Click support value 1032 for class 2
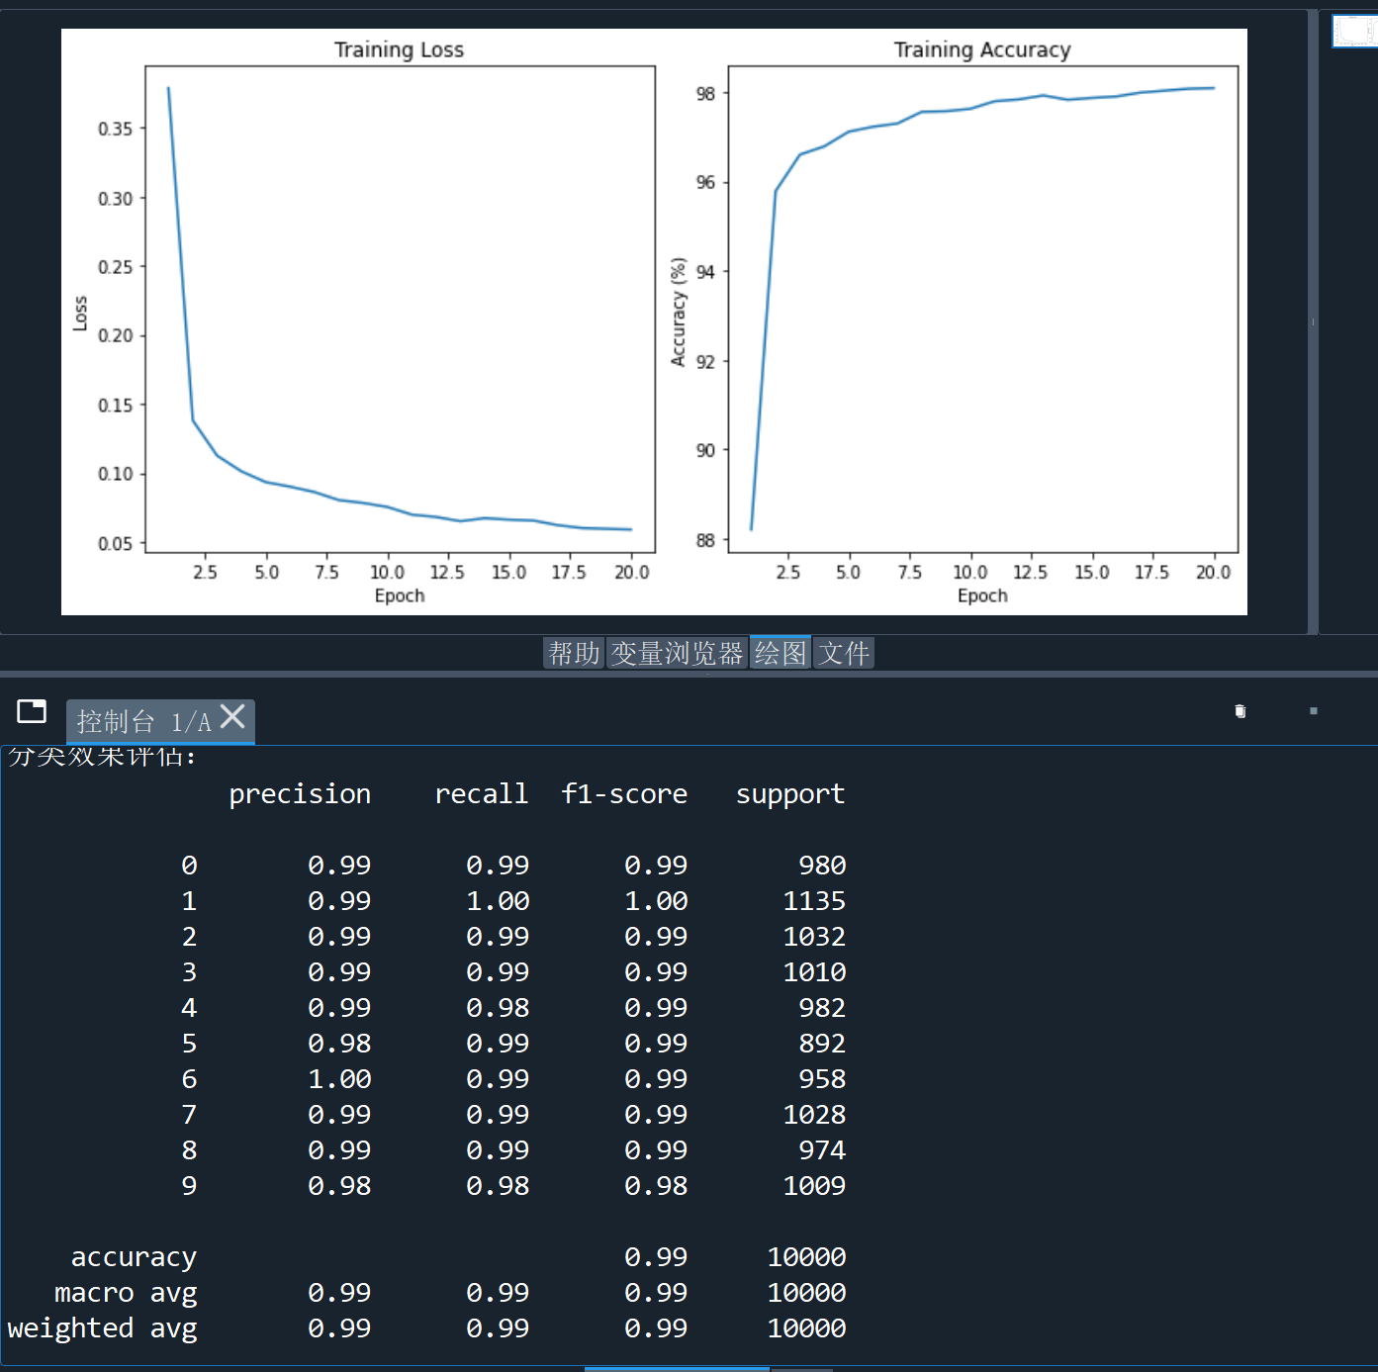The image size is (1378, 1372). click(x=814, y=937)
